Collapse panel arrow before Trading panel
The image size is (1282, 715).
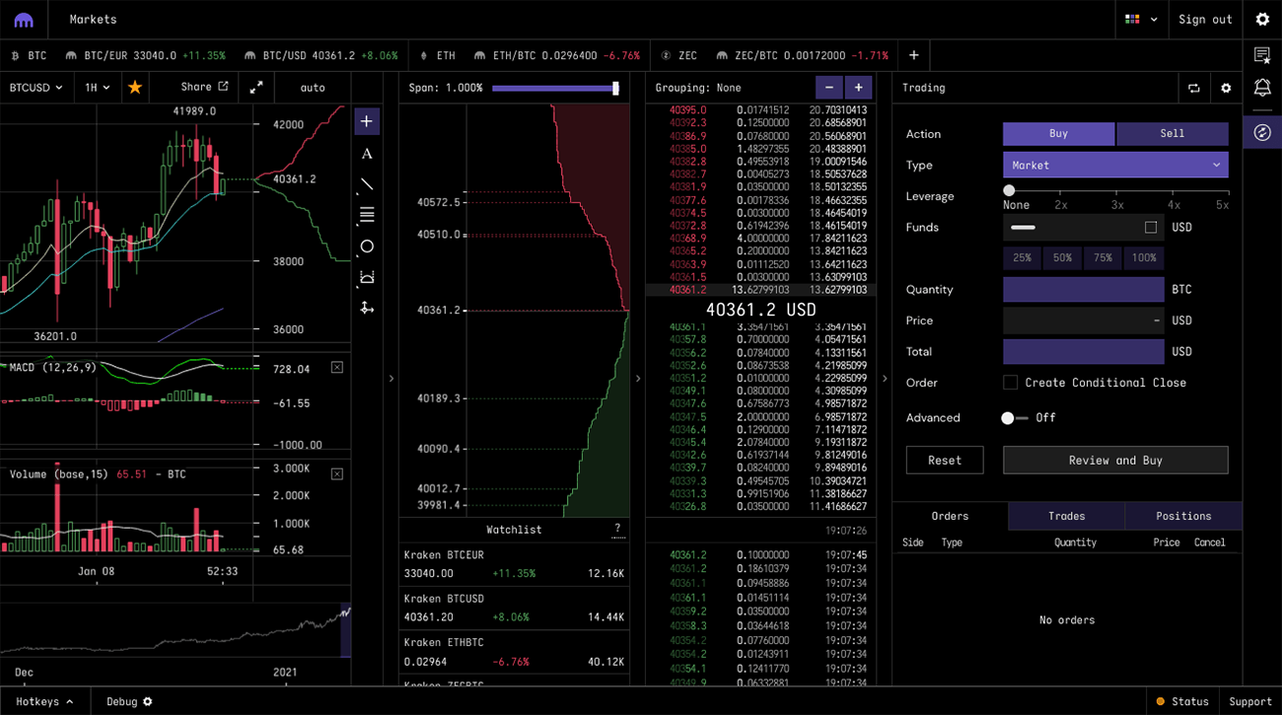tap(885, 379)
